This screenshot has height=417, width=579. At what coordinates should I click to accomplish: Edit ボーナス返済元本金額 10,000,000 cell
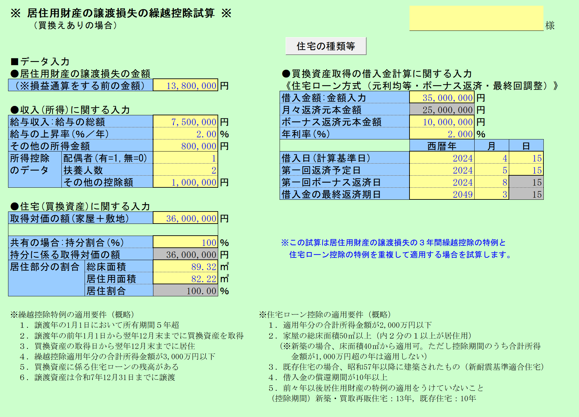[x=442, y=122]
